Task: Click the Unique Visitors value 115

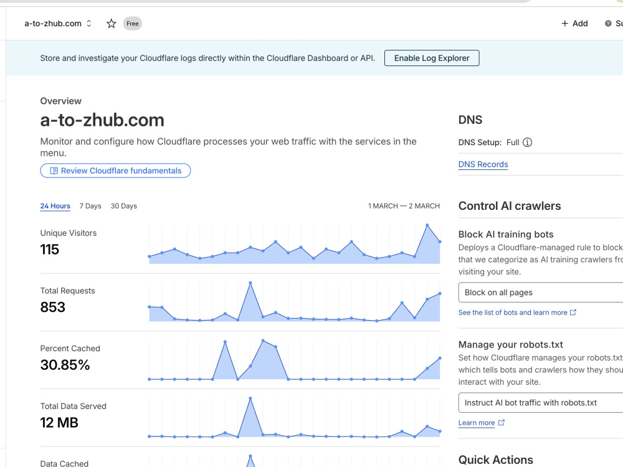Action: [50, 250]
